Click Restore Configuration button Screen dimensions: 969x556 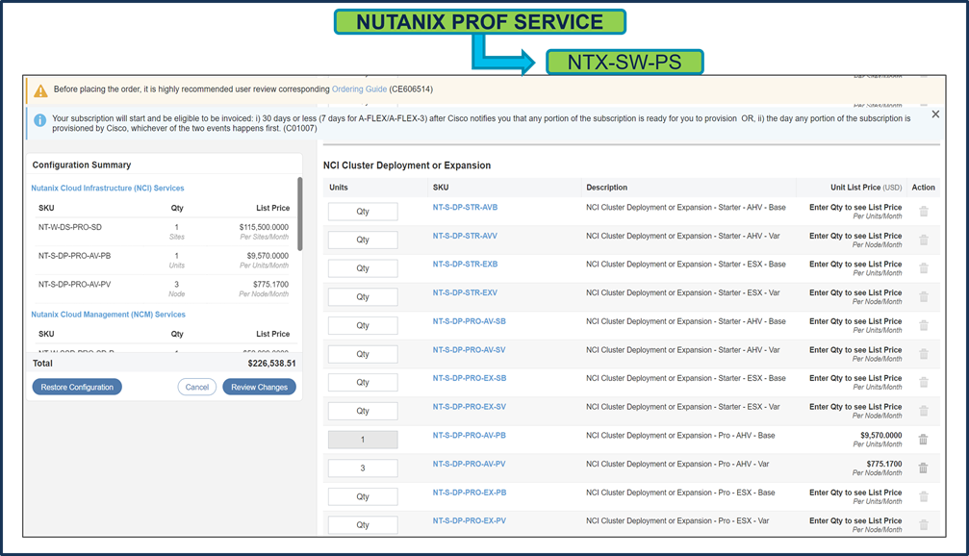coord(77,387)
